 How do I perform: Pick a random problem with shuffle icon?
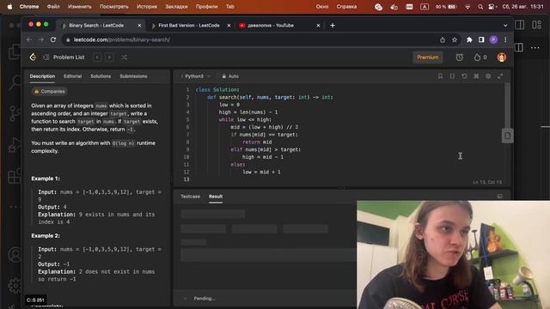tap(124, 58)
